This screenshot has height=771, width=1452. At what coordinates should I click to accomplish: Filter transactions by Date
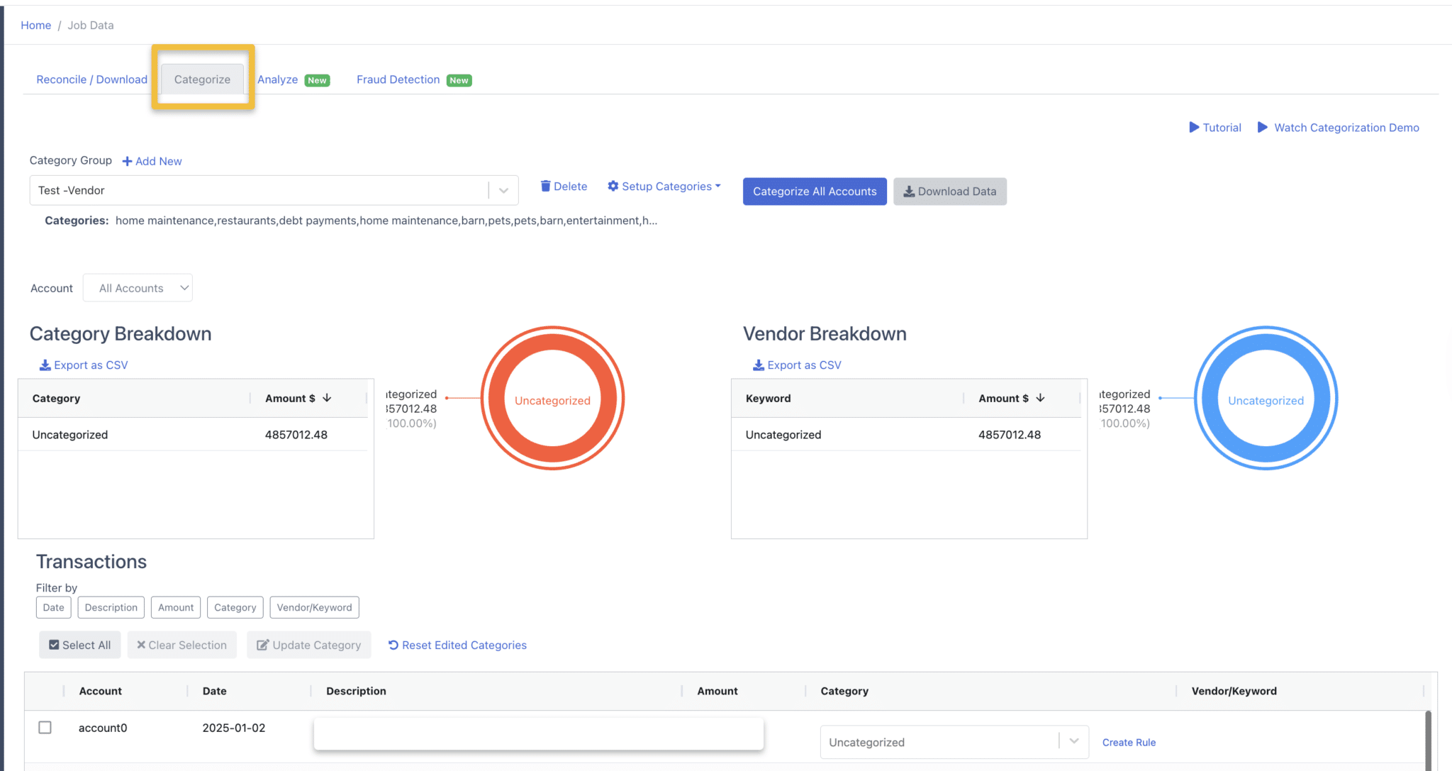[x=53, y=607]
